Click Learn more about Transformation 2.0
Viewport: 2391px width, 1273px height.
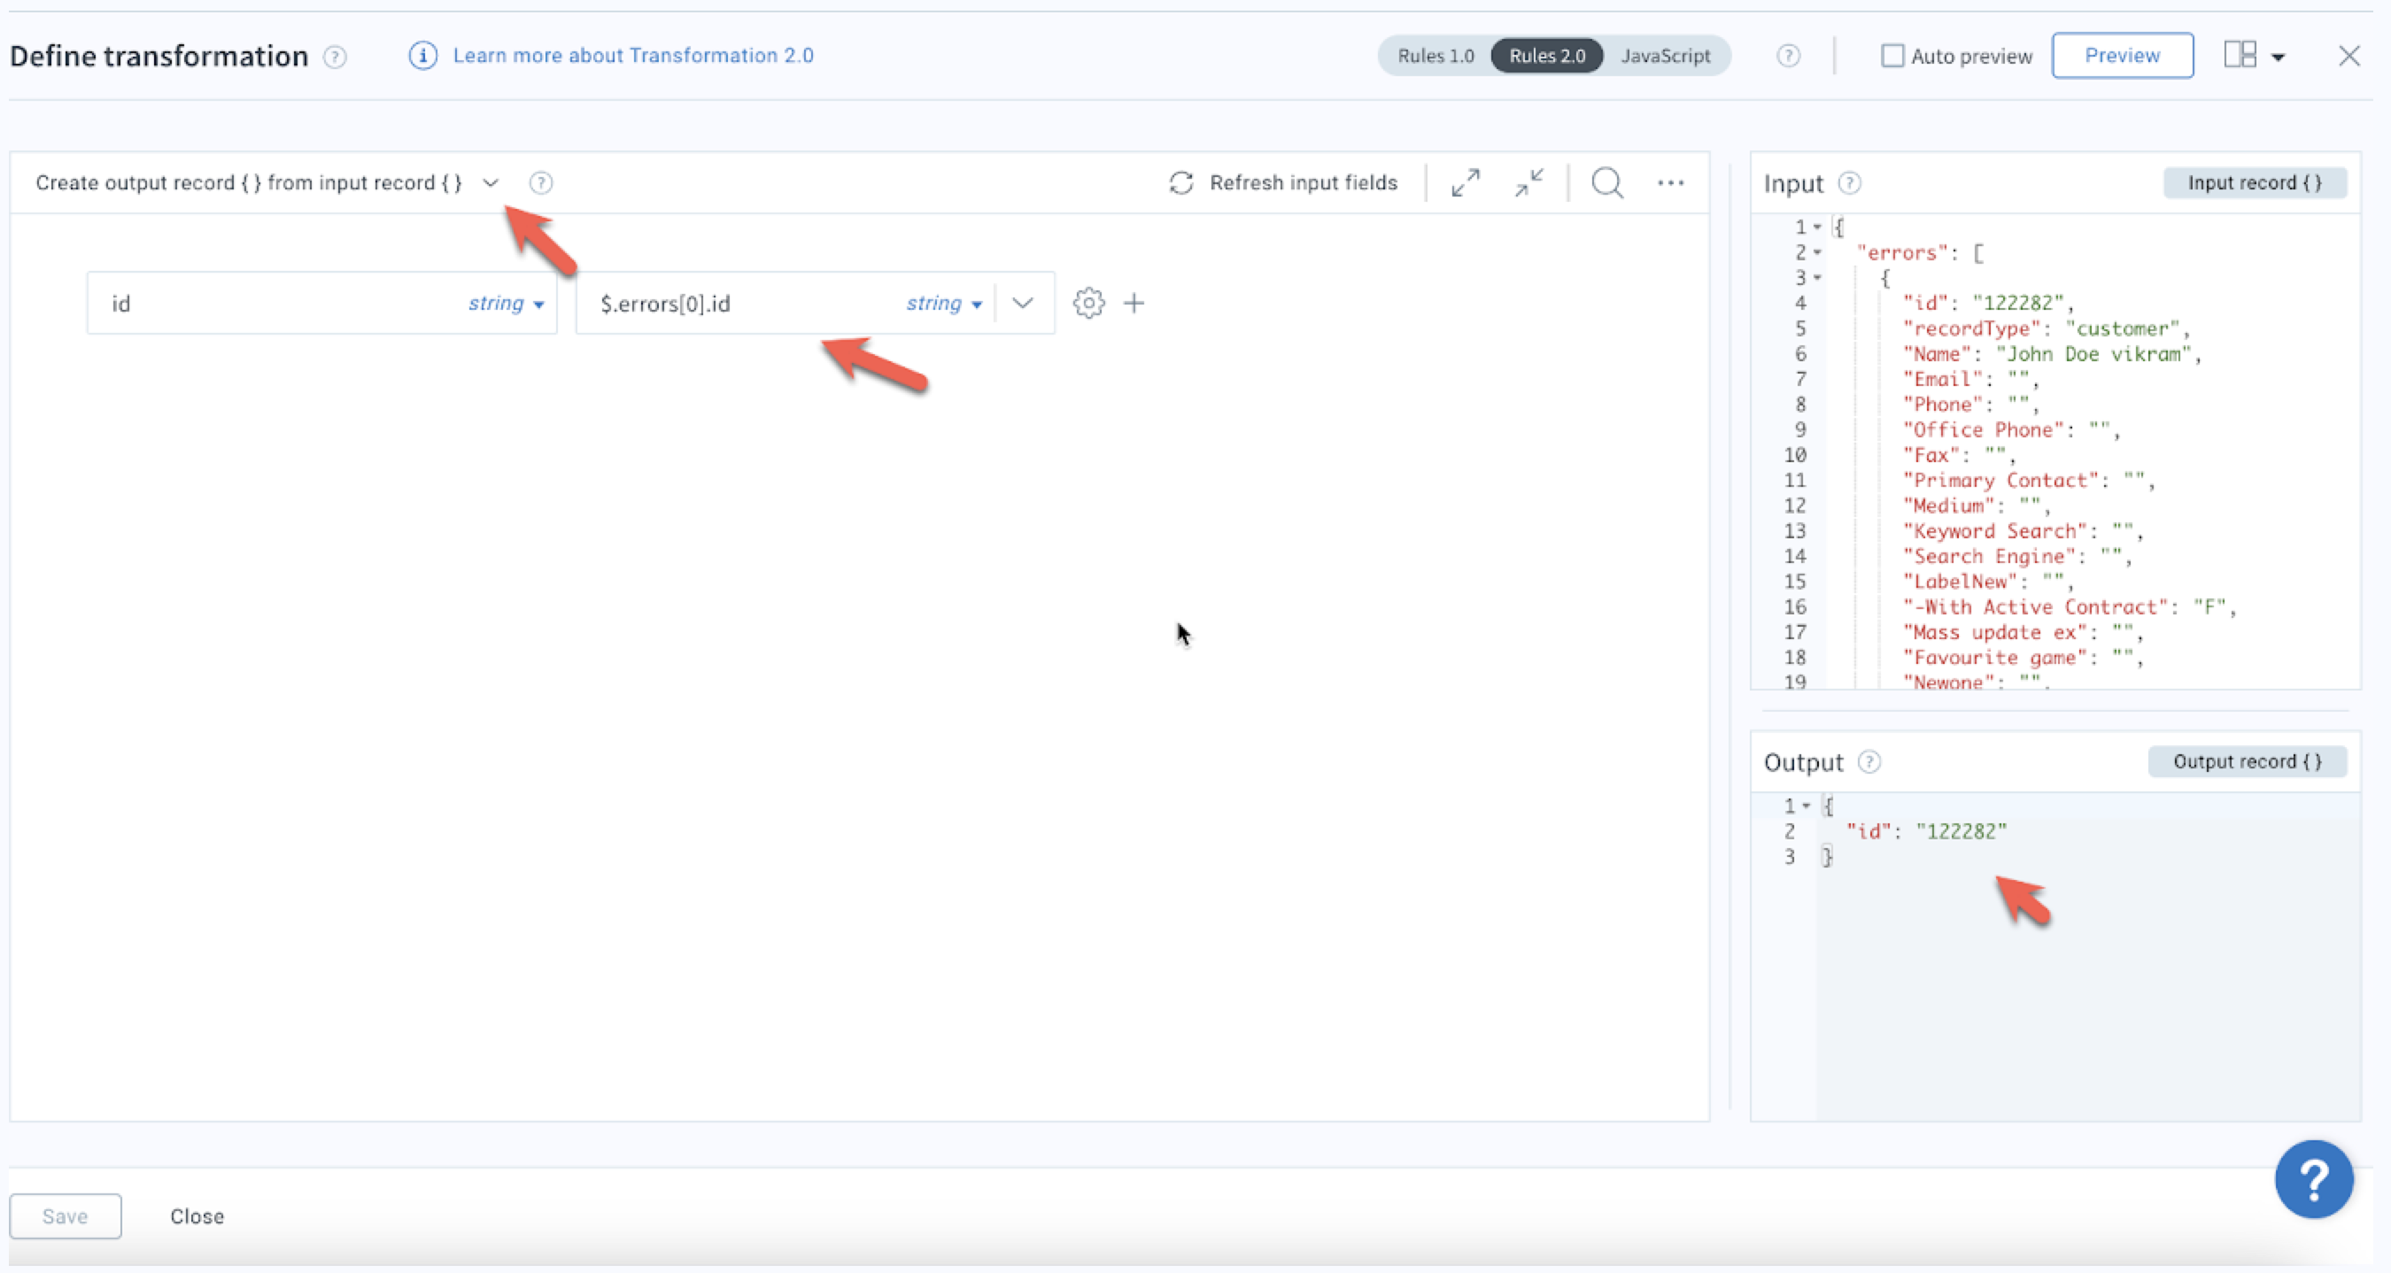tap(633, 56)
